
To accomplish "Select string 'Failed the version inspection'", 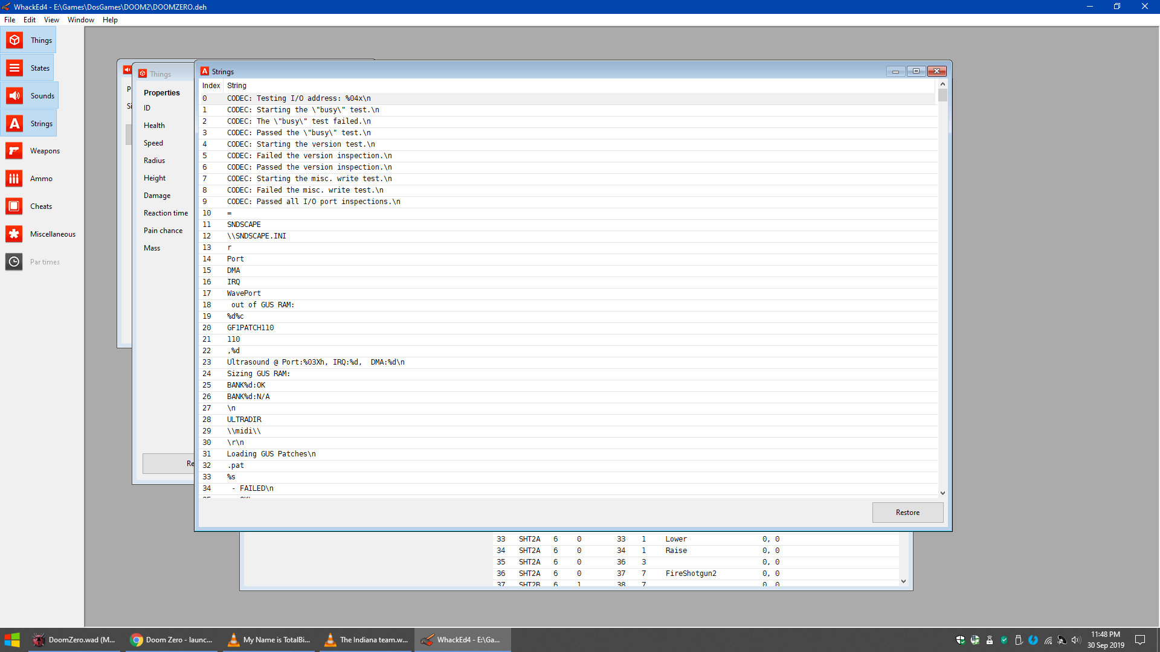I will [568, 156].
